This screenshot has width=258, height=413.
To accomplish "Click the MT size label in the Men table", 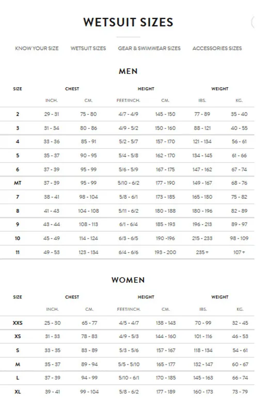I will 18,183.
